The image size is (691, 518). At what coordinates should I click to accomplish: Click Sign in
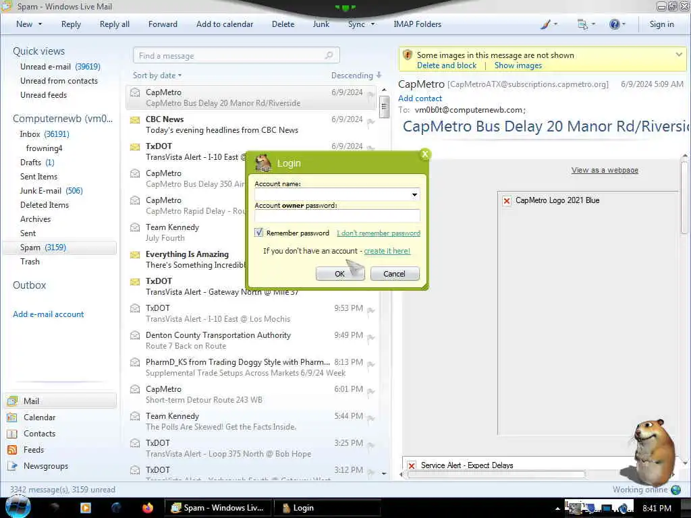[x=661, y=24]
